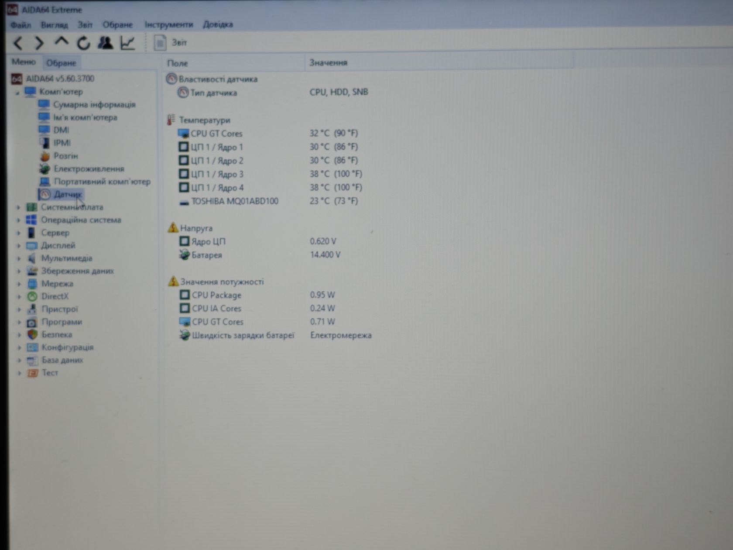
Task: Refresh sensor readings with the Refresh icon
Action: point(83,43)
